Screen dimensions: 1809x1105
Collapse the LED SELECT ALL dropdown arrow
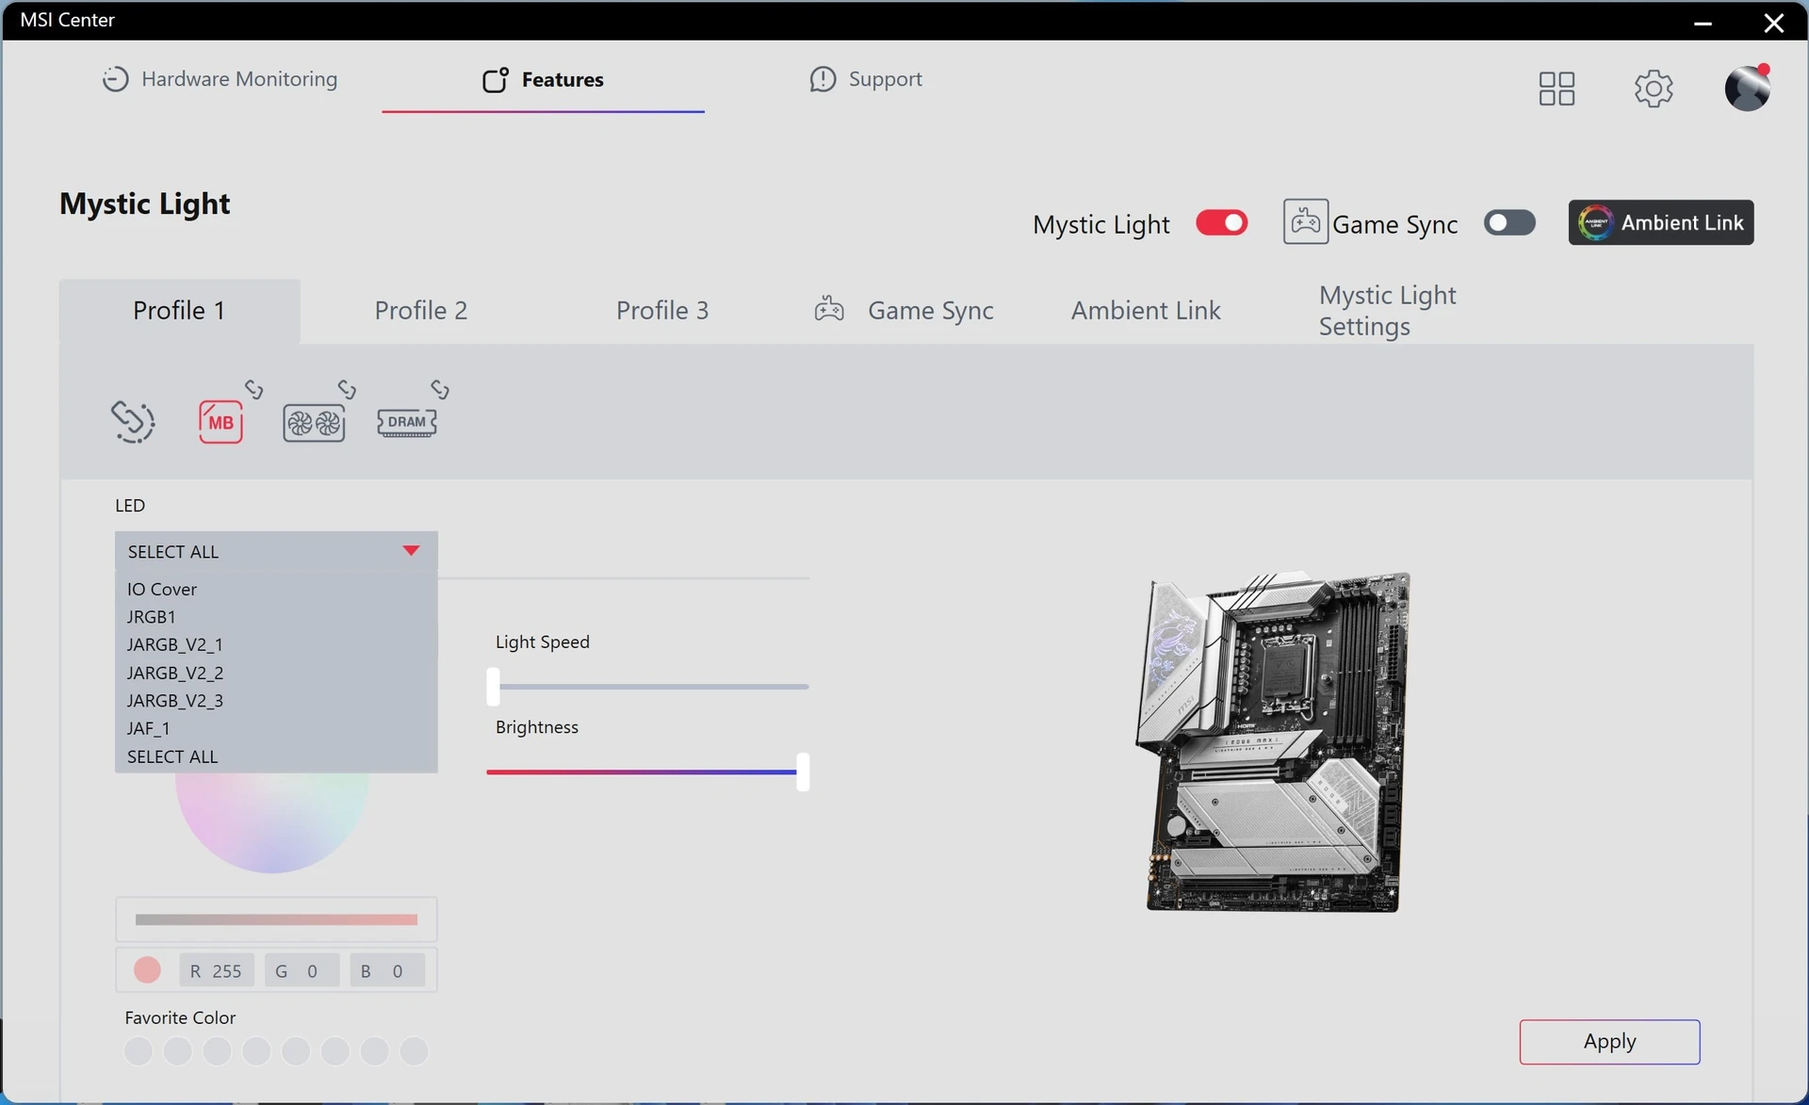click(411, 550)
